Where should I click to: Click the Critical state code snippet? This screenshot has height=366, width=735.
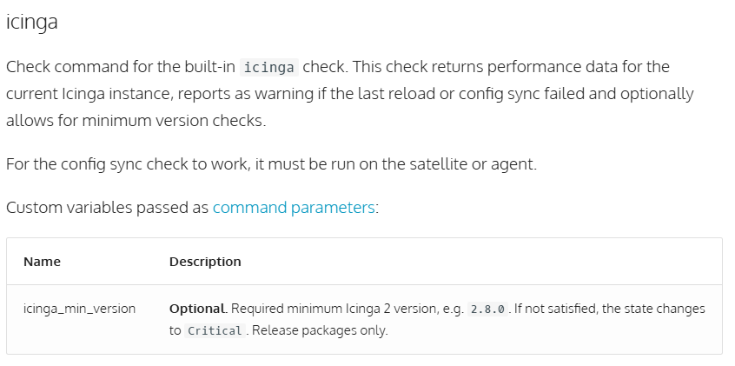pyautogui.click(x=215, y=331)
